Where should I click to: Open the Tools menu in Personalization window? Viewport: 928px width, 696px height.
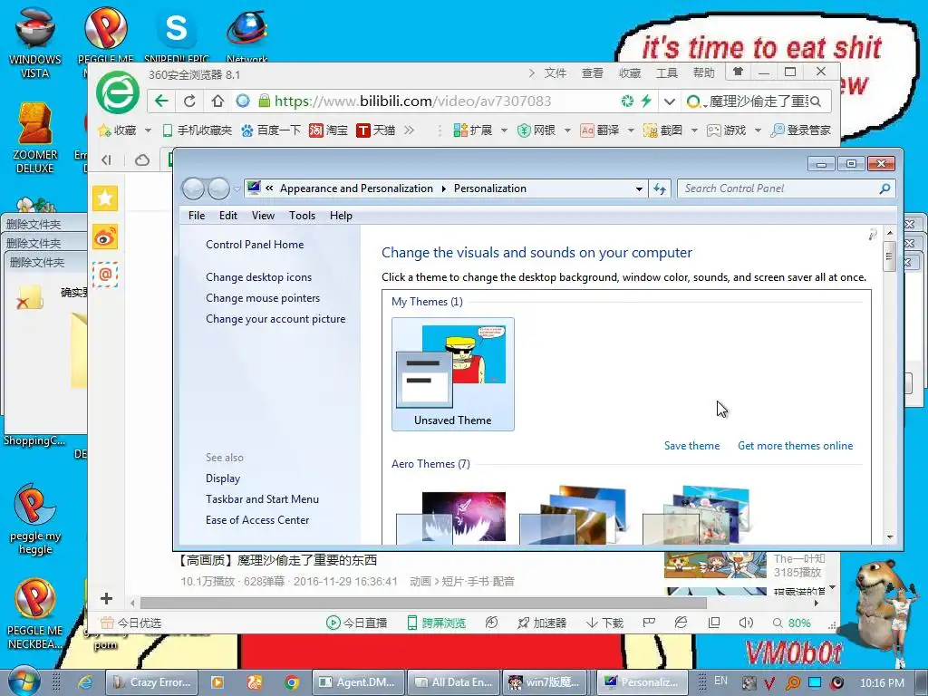coord(302,216)
